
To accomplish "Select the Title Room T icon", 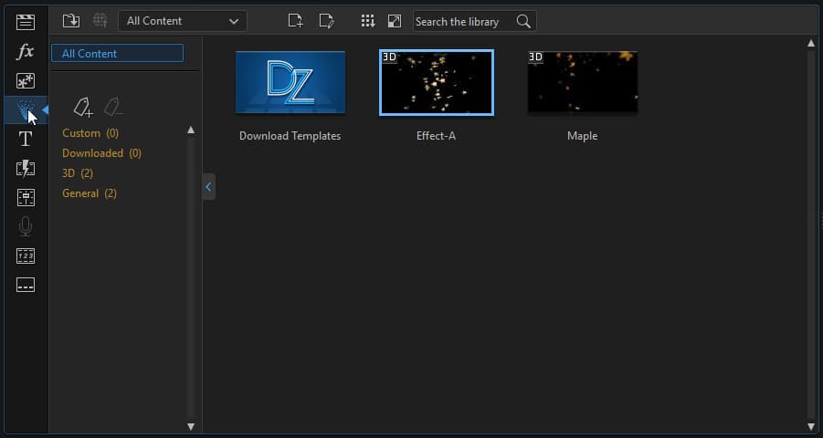I will (x=26, y=139).
